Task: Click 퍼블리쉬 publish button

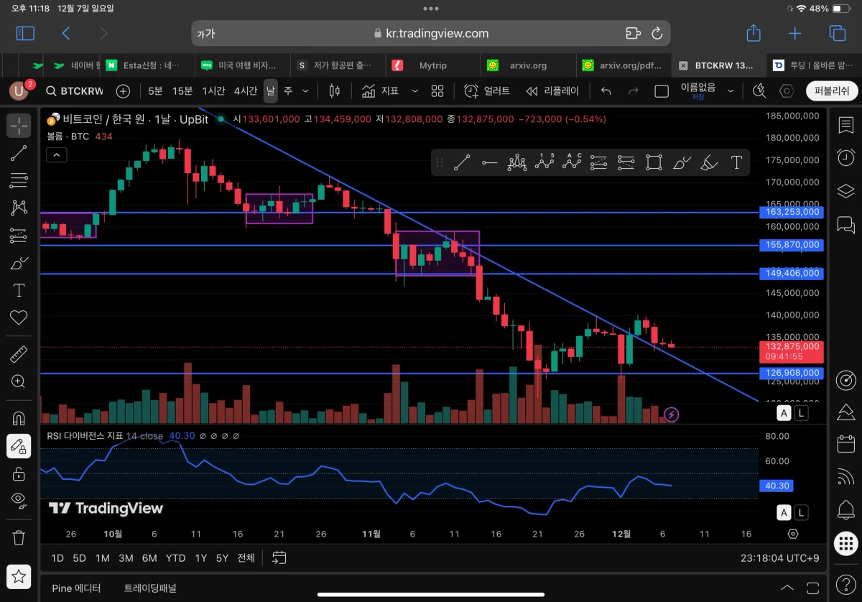Action: [832, 91]
